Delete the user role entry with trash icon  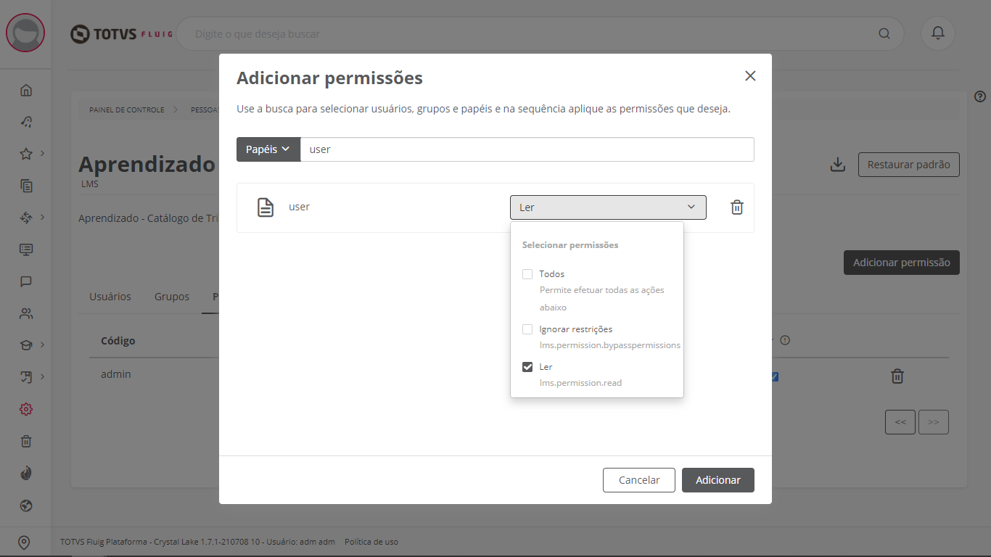pos(737,207)
